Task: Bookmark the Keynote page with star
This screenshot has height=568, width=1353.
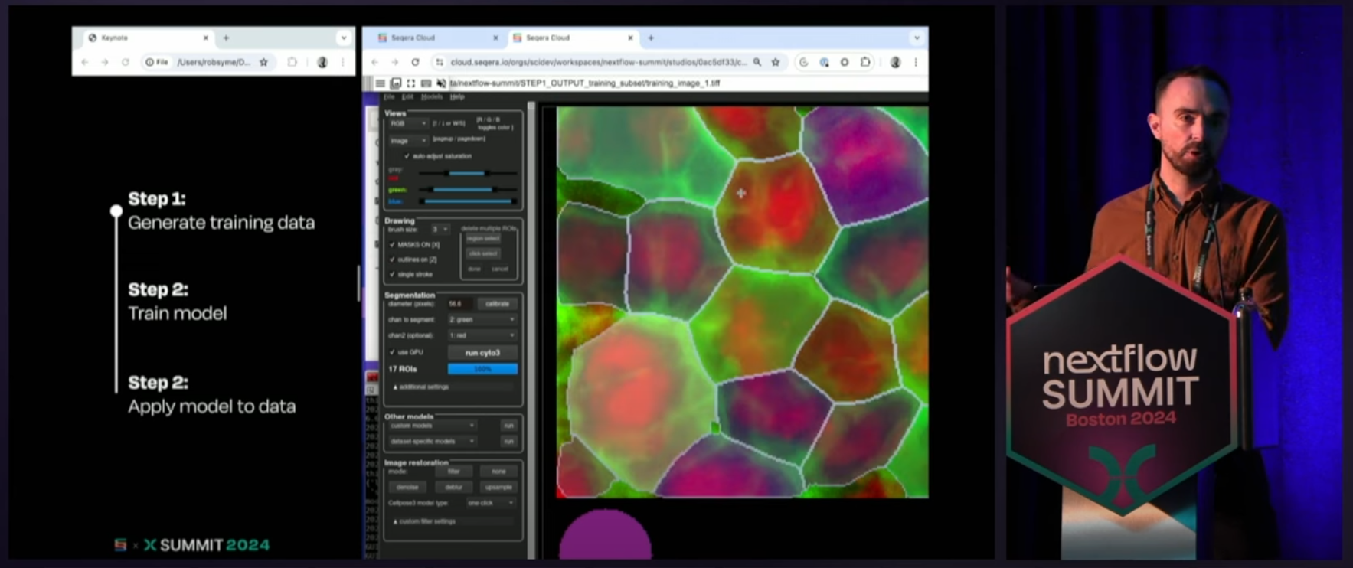Action: (x=264, y=62)
